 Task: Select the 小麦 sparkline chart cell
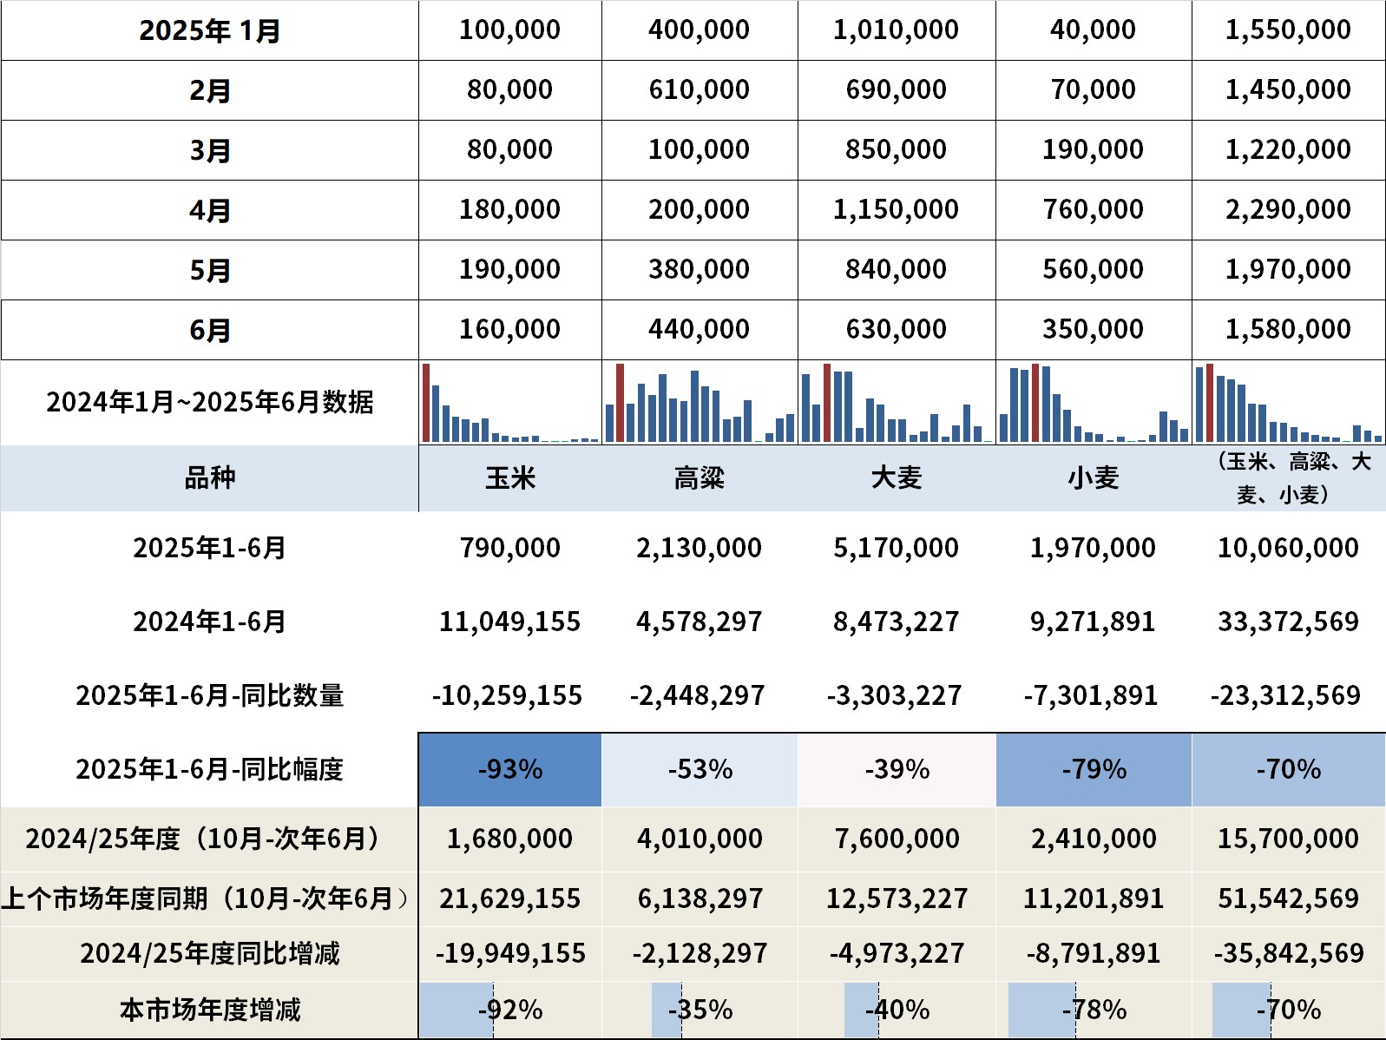point(1094,403)
